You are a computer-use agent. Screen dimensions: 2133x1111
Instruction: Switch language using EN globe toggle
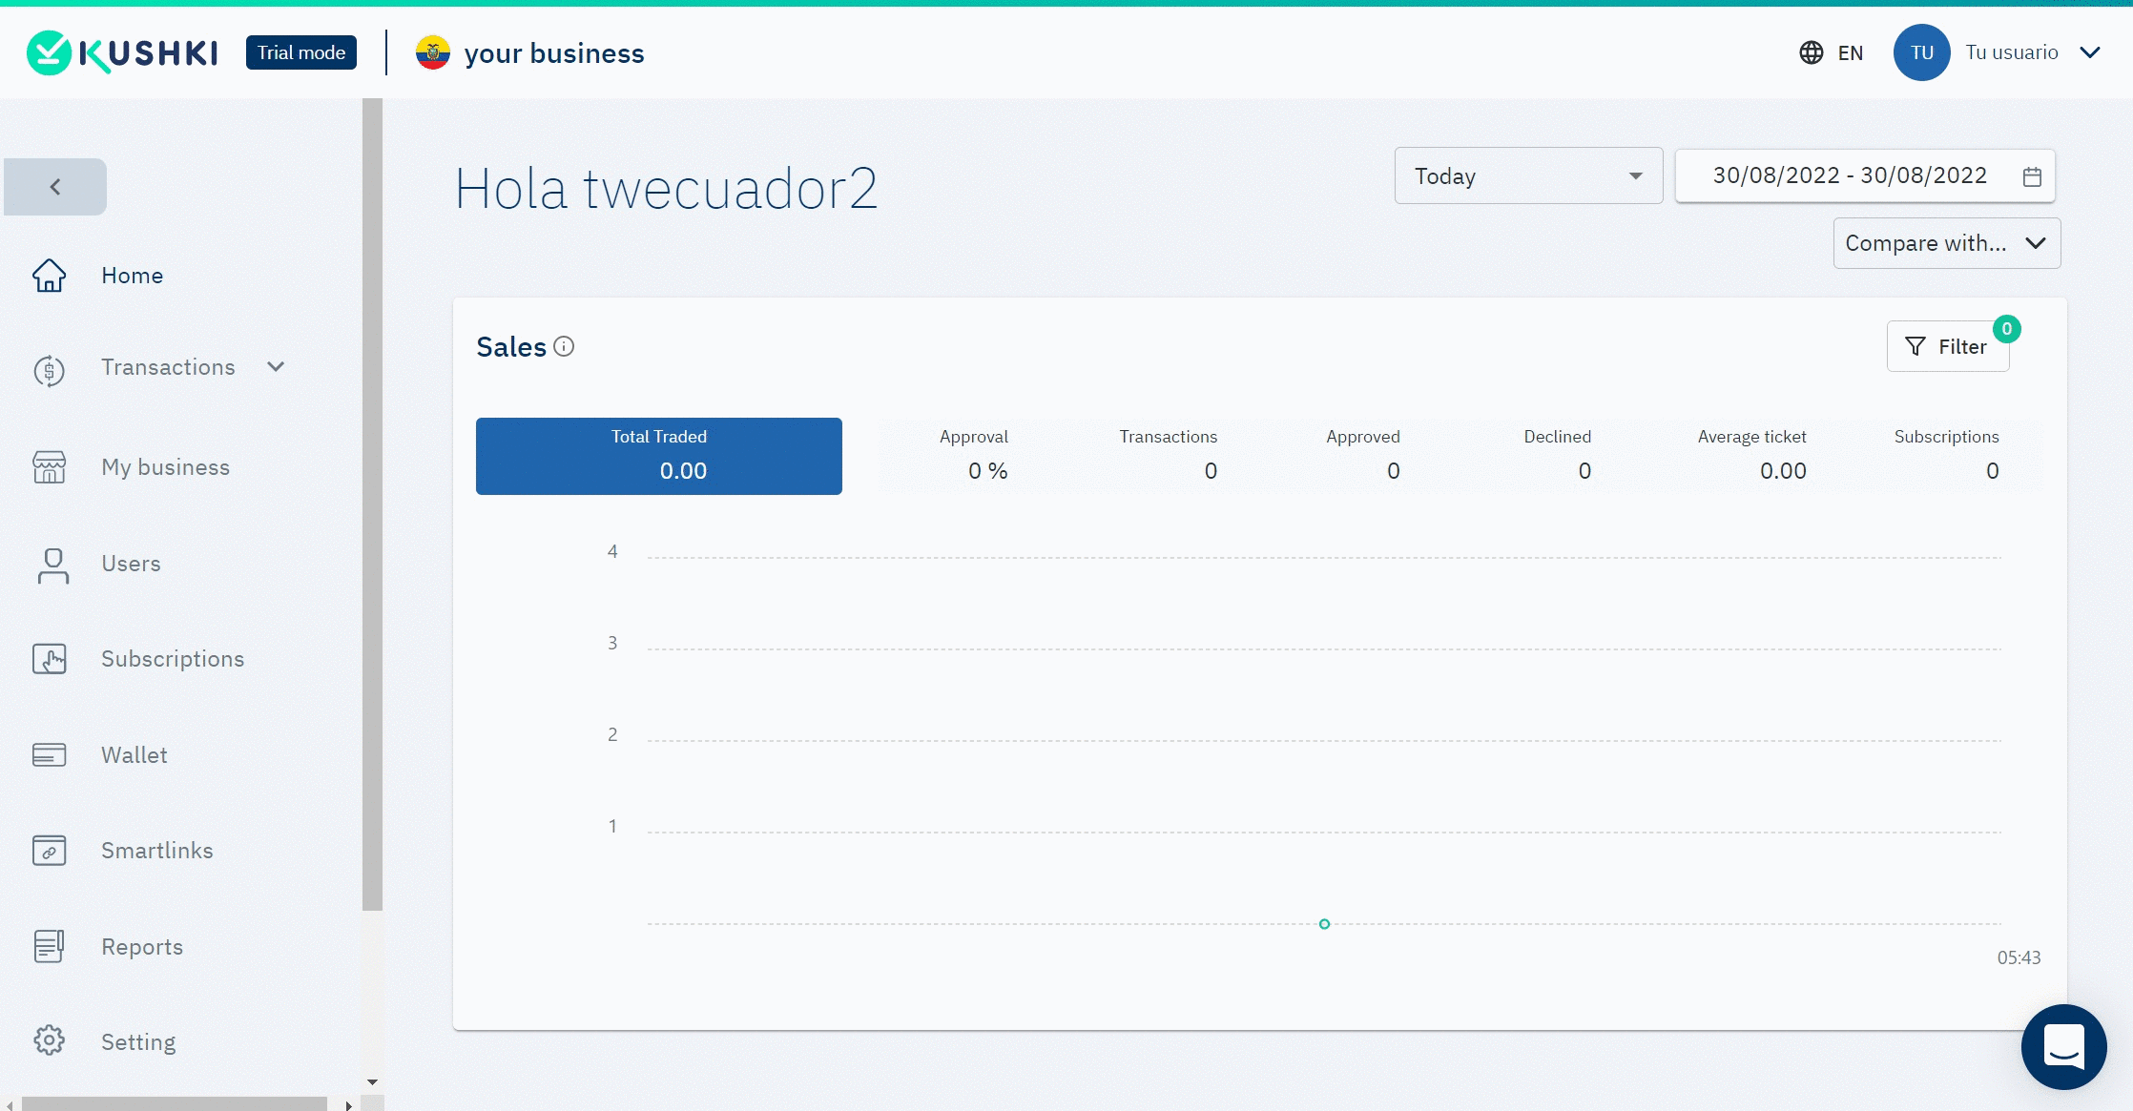[x=1832, y=53]
